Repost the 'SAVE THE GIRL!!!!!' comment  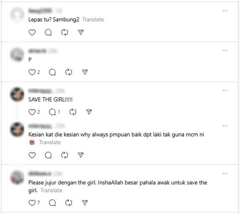point(73,112)
